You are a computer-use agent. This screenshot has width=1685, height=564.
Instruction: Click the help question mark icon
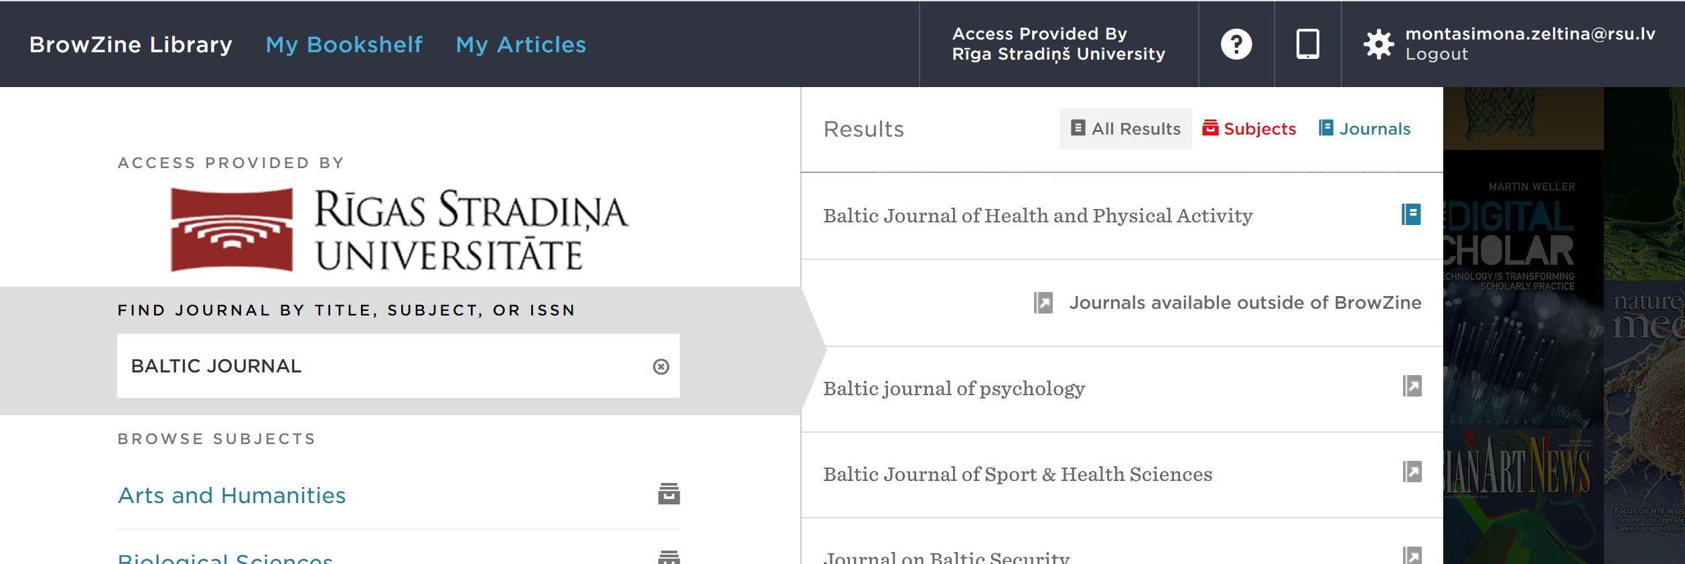coord(1236,44)
